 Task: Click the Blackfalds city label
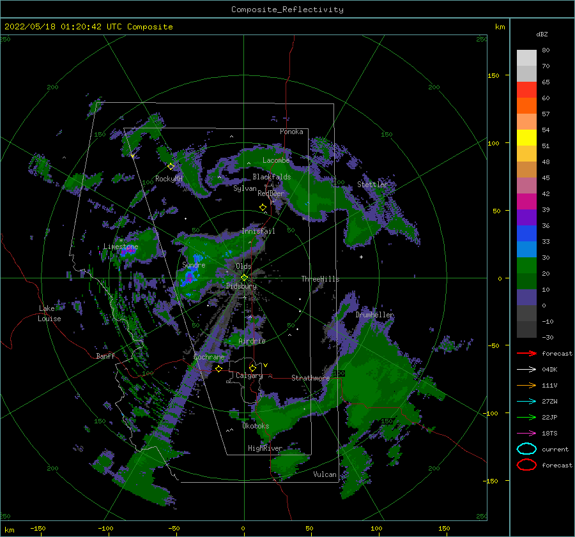coord(272,177)
